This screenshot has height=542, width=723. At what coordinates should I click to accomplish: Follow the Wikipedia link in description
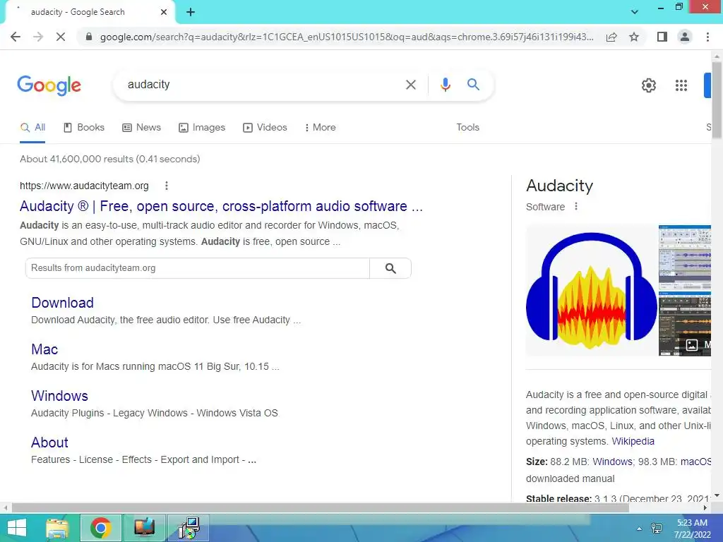click(x=633, y=441)
